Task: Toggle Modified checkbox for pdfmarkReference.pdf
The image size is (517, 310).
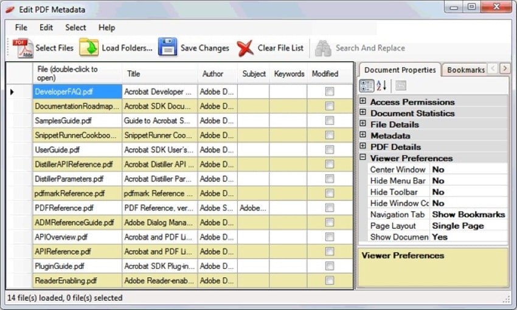Action: 330,194
